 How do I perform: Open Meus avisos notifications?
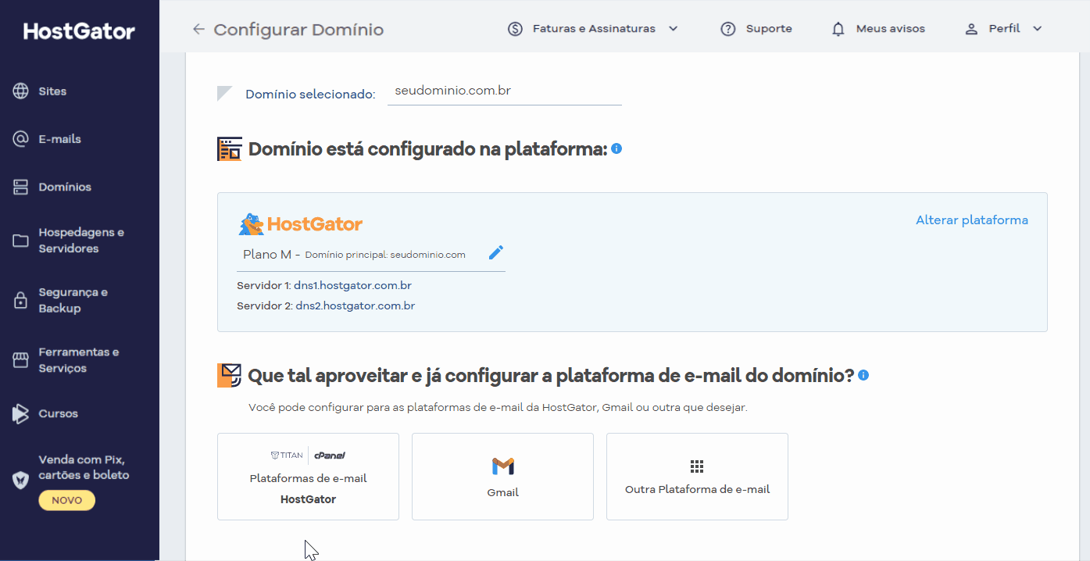(890, 29)
